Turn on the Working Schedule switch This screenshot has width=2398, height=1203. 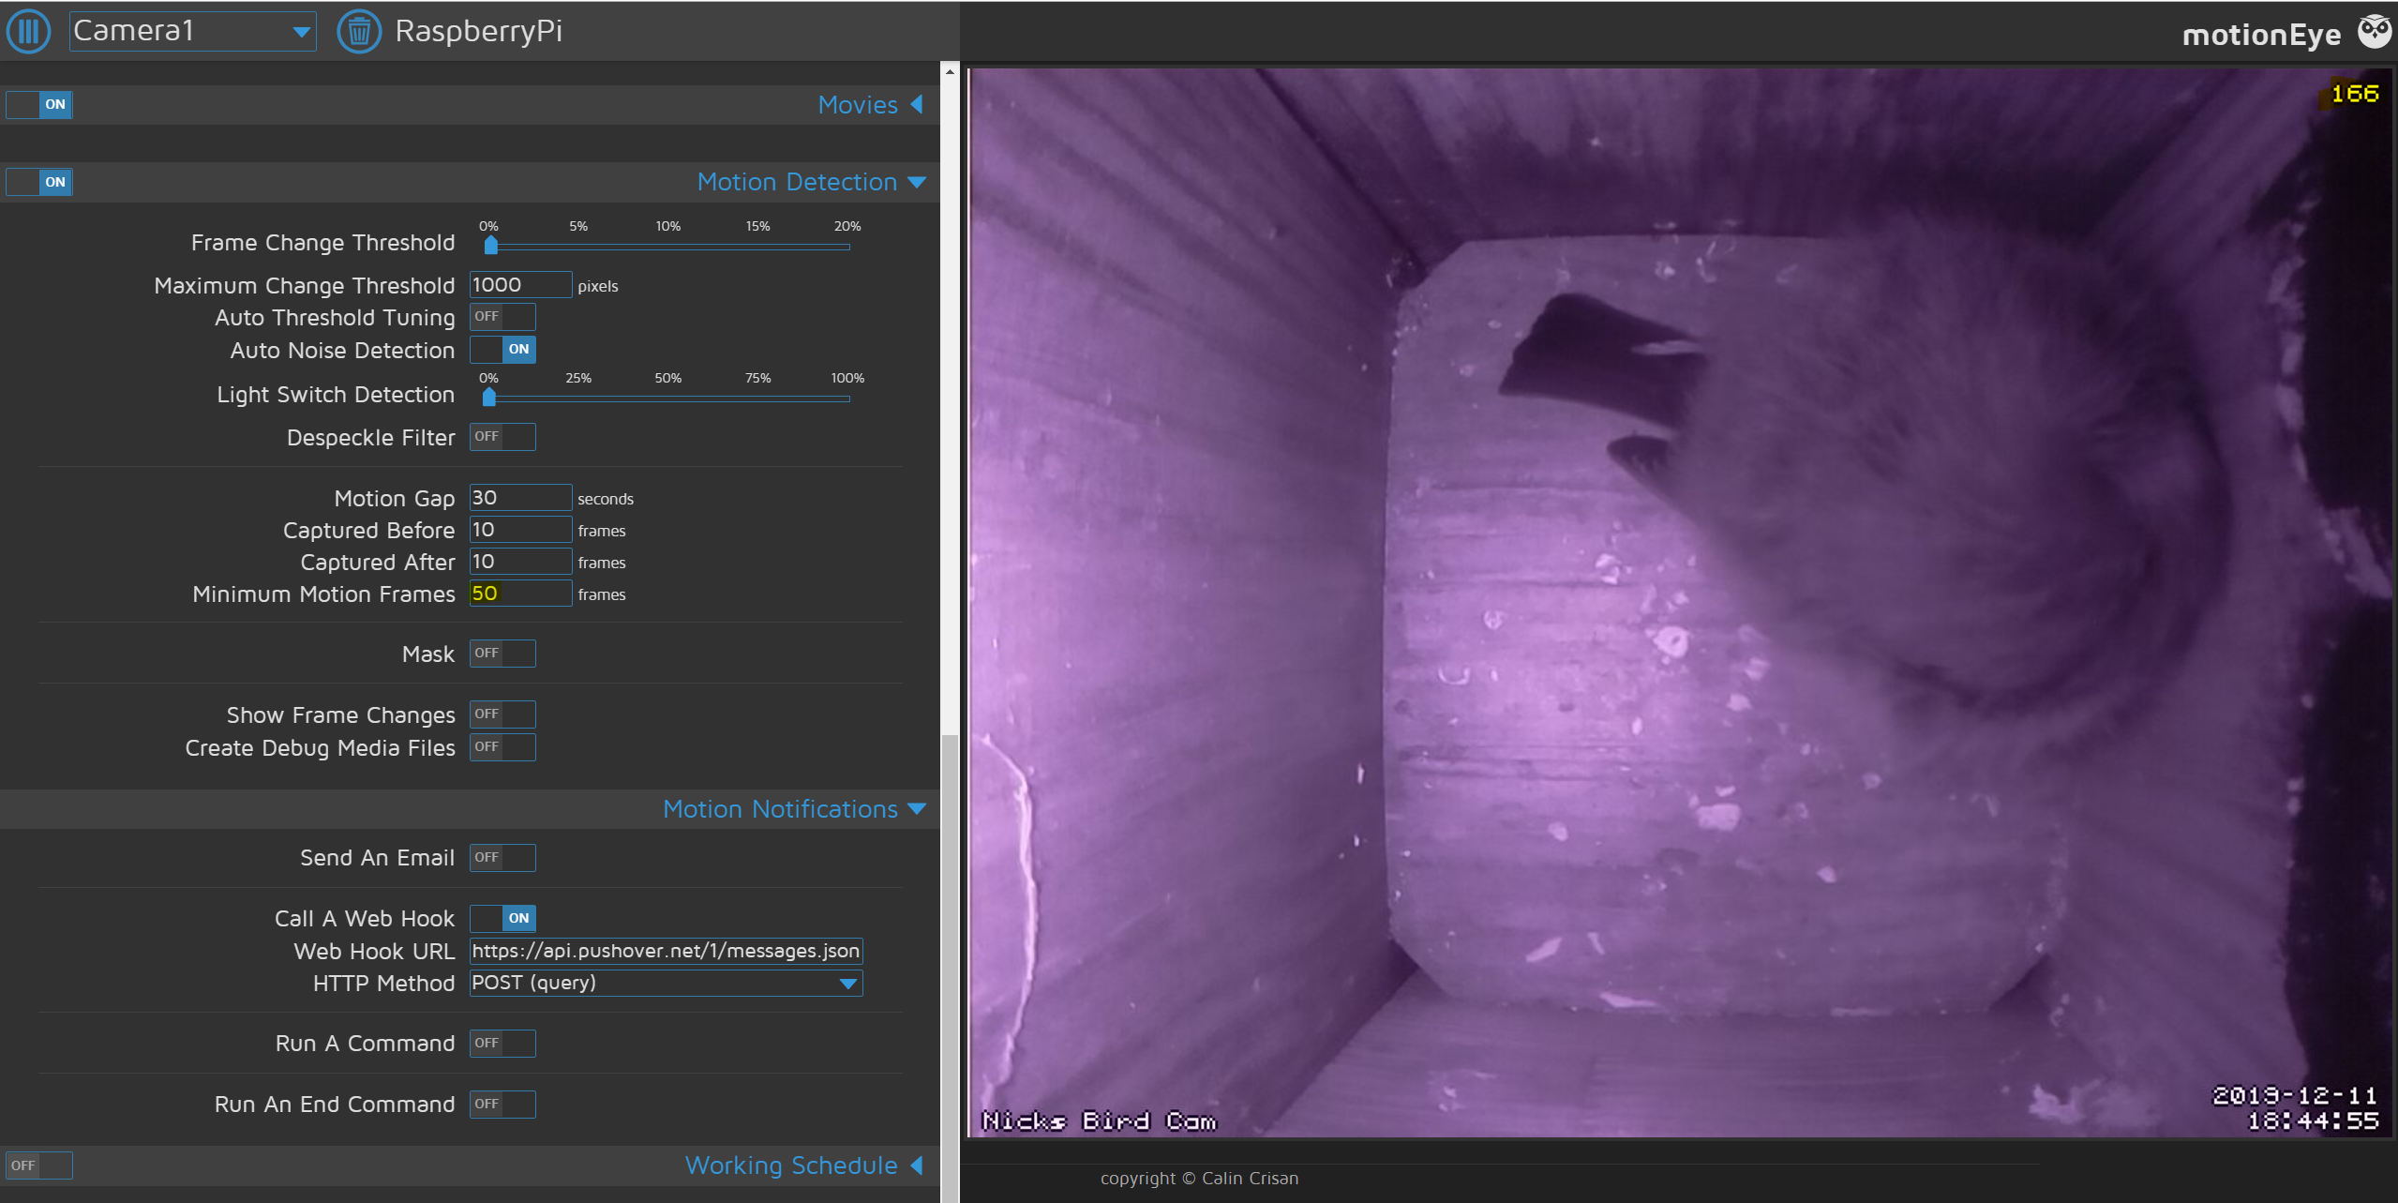pyautogui.click(x=39, y=1165)
